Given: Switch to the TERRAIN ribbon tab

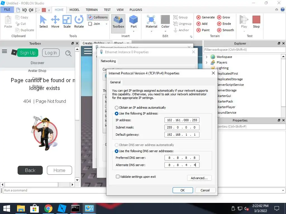Looking at the screenshot, I should click(x=92, y=10).
